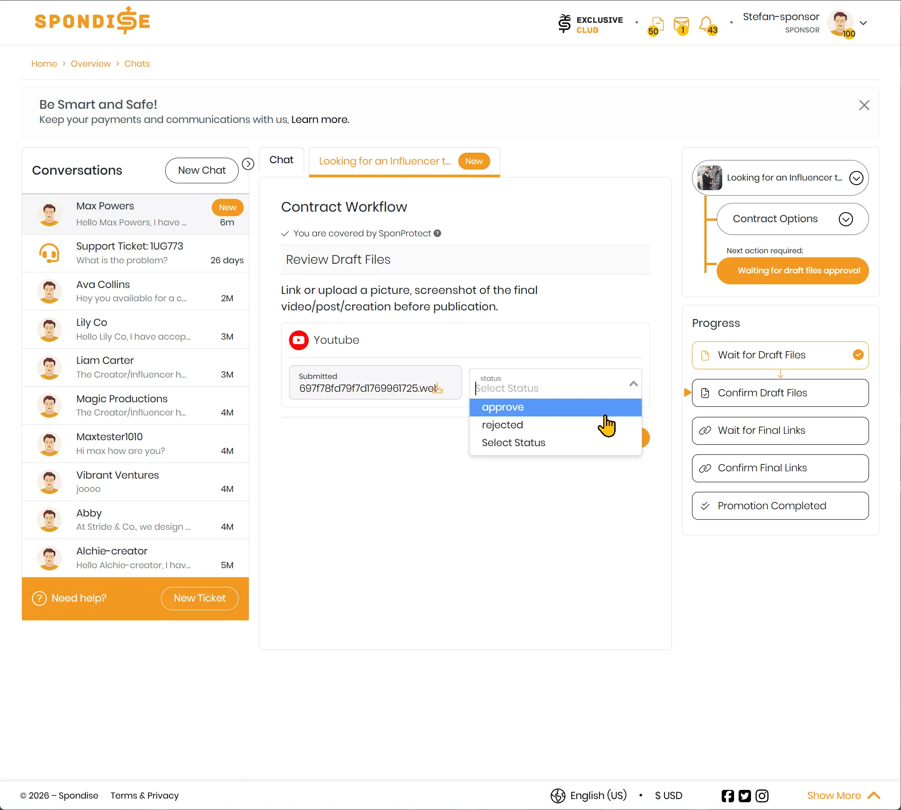This screenshot has width=901, height=810.
Task: Start a New Chat
Action: (x=202, y=171)
